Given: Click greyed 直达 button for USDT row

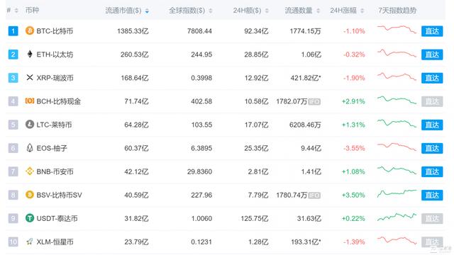Looking at the screenshot, I should pos(432,218).
